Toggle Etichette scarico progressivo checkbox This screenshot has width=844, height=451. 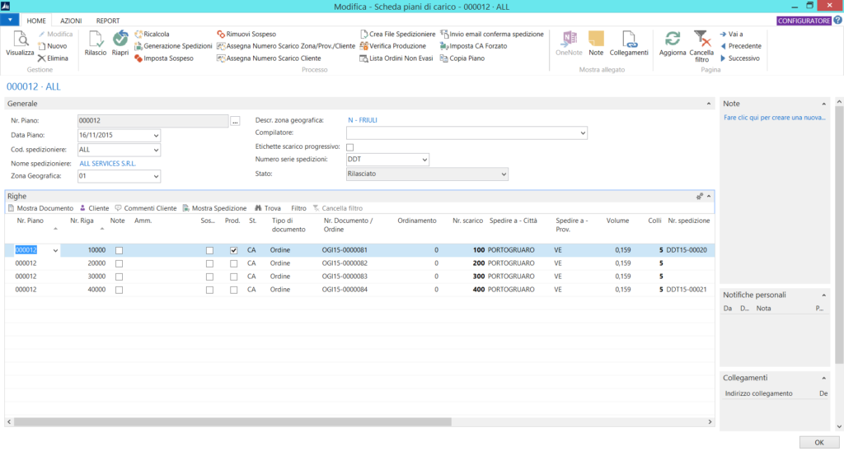click(349, 147)
